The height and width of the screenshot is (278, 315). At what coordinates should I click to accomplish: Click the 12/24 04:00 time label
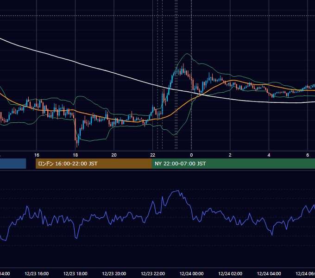click(x=269, y=273)
